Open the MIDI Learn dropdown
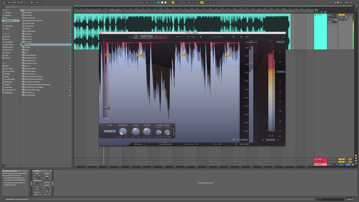 point(140,144)
